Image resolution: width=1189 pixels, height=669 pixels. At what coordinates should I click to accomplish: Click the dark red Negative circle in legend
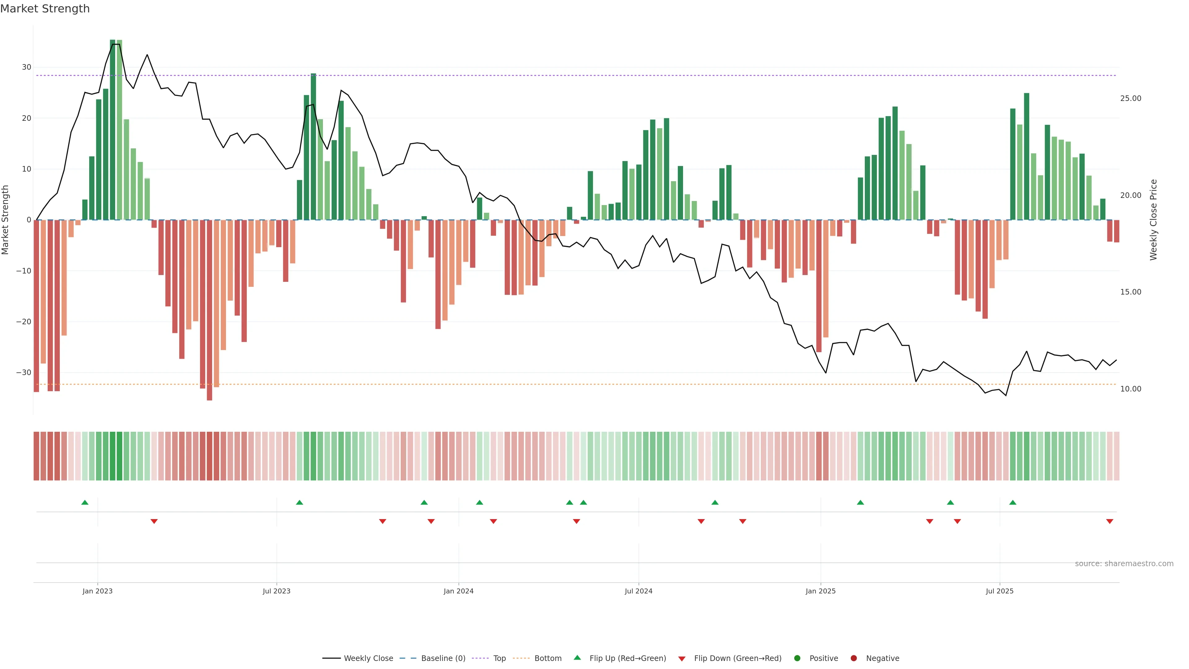pyautogui.click(x=853, y=658)
